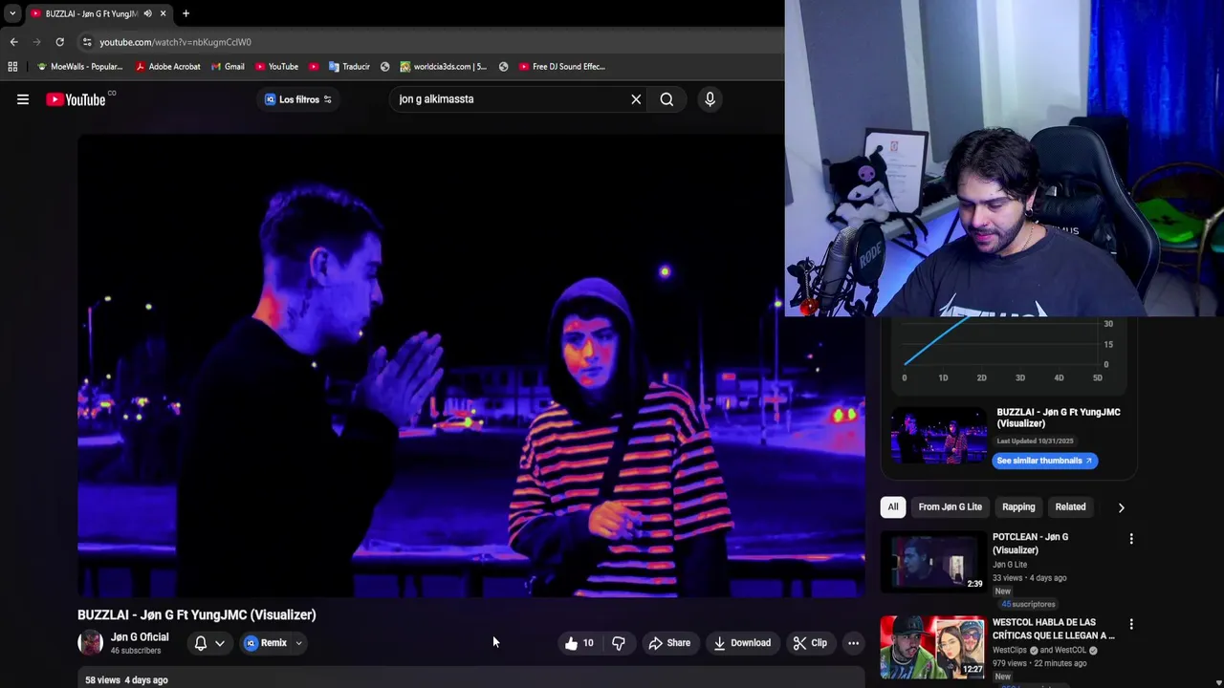Open options menu for POTCLEAN video

coord(1131,539)
